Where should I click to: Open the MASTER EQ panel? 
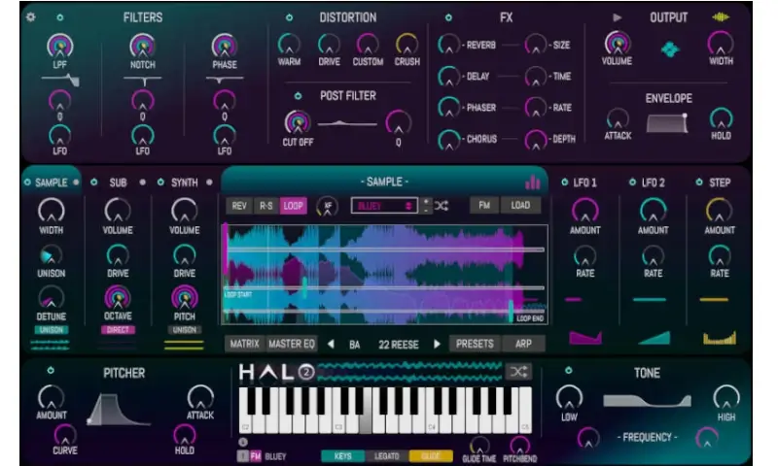tap(292, 344)
